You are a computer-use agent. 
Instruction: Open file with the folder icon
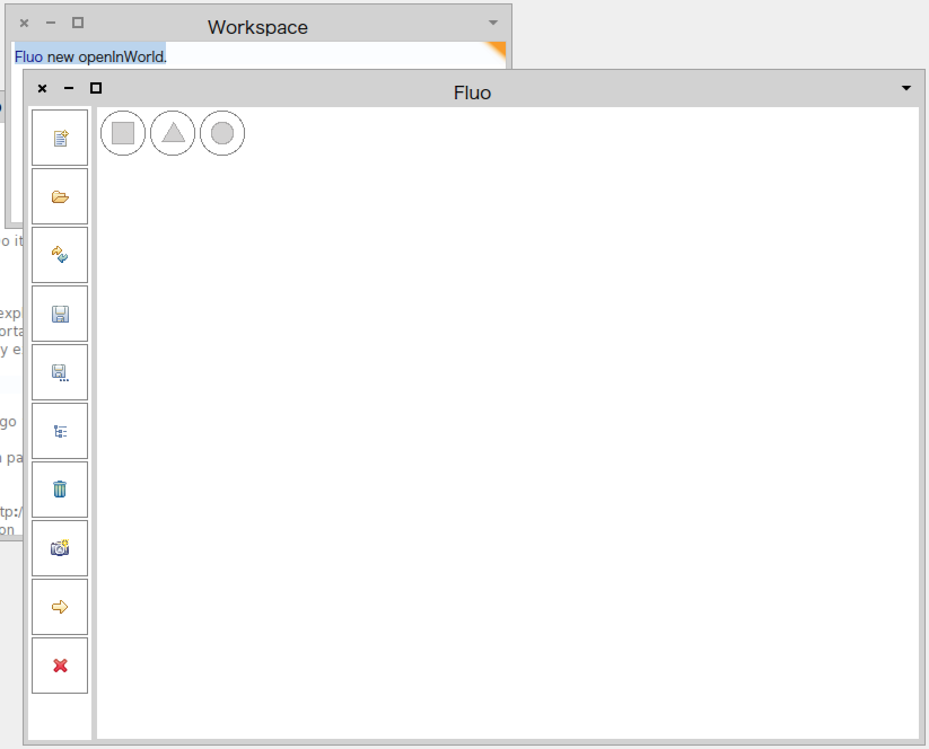[x=60, y=196]
